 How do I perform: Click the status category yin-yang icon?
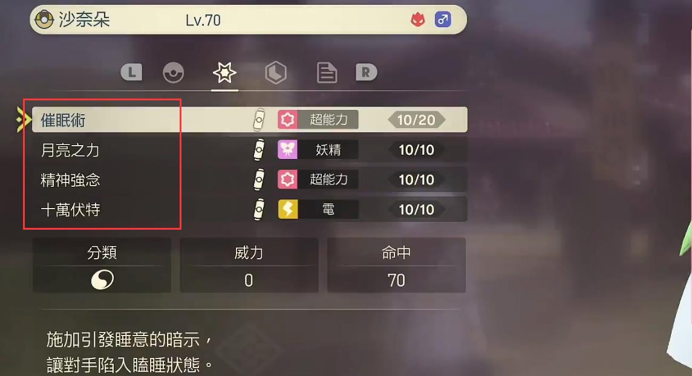102,280
